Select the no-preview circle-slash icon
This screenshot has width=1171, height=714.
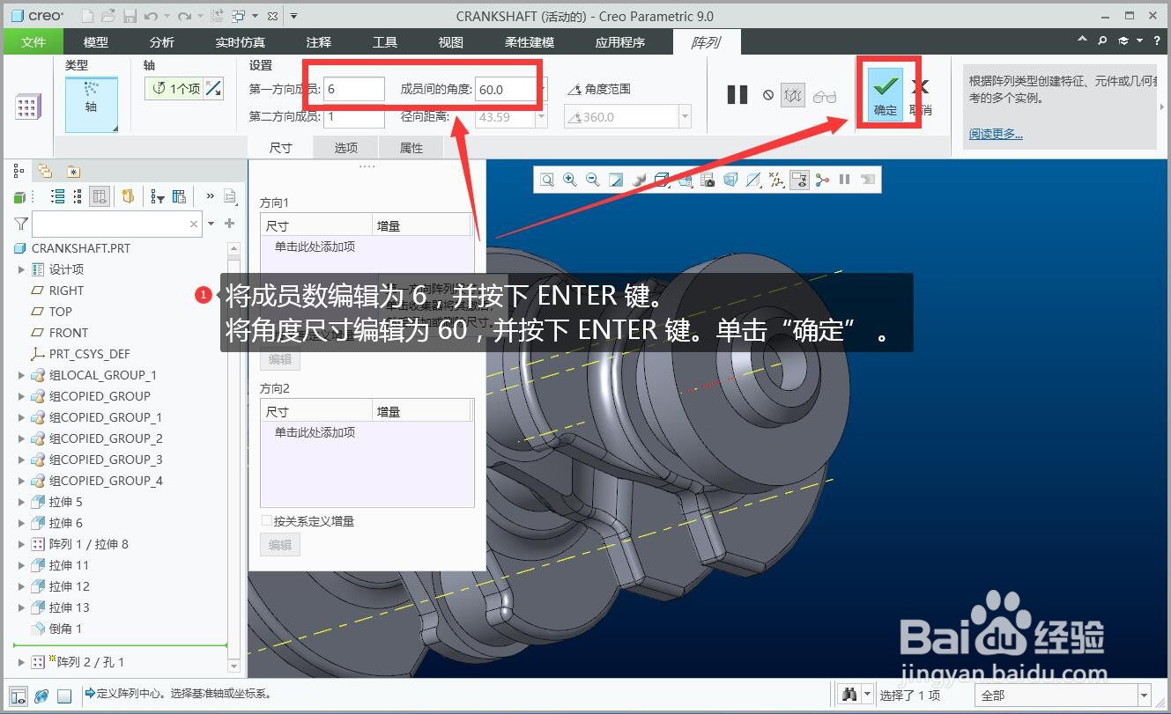click(768, 95)
